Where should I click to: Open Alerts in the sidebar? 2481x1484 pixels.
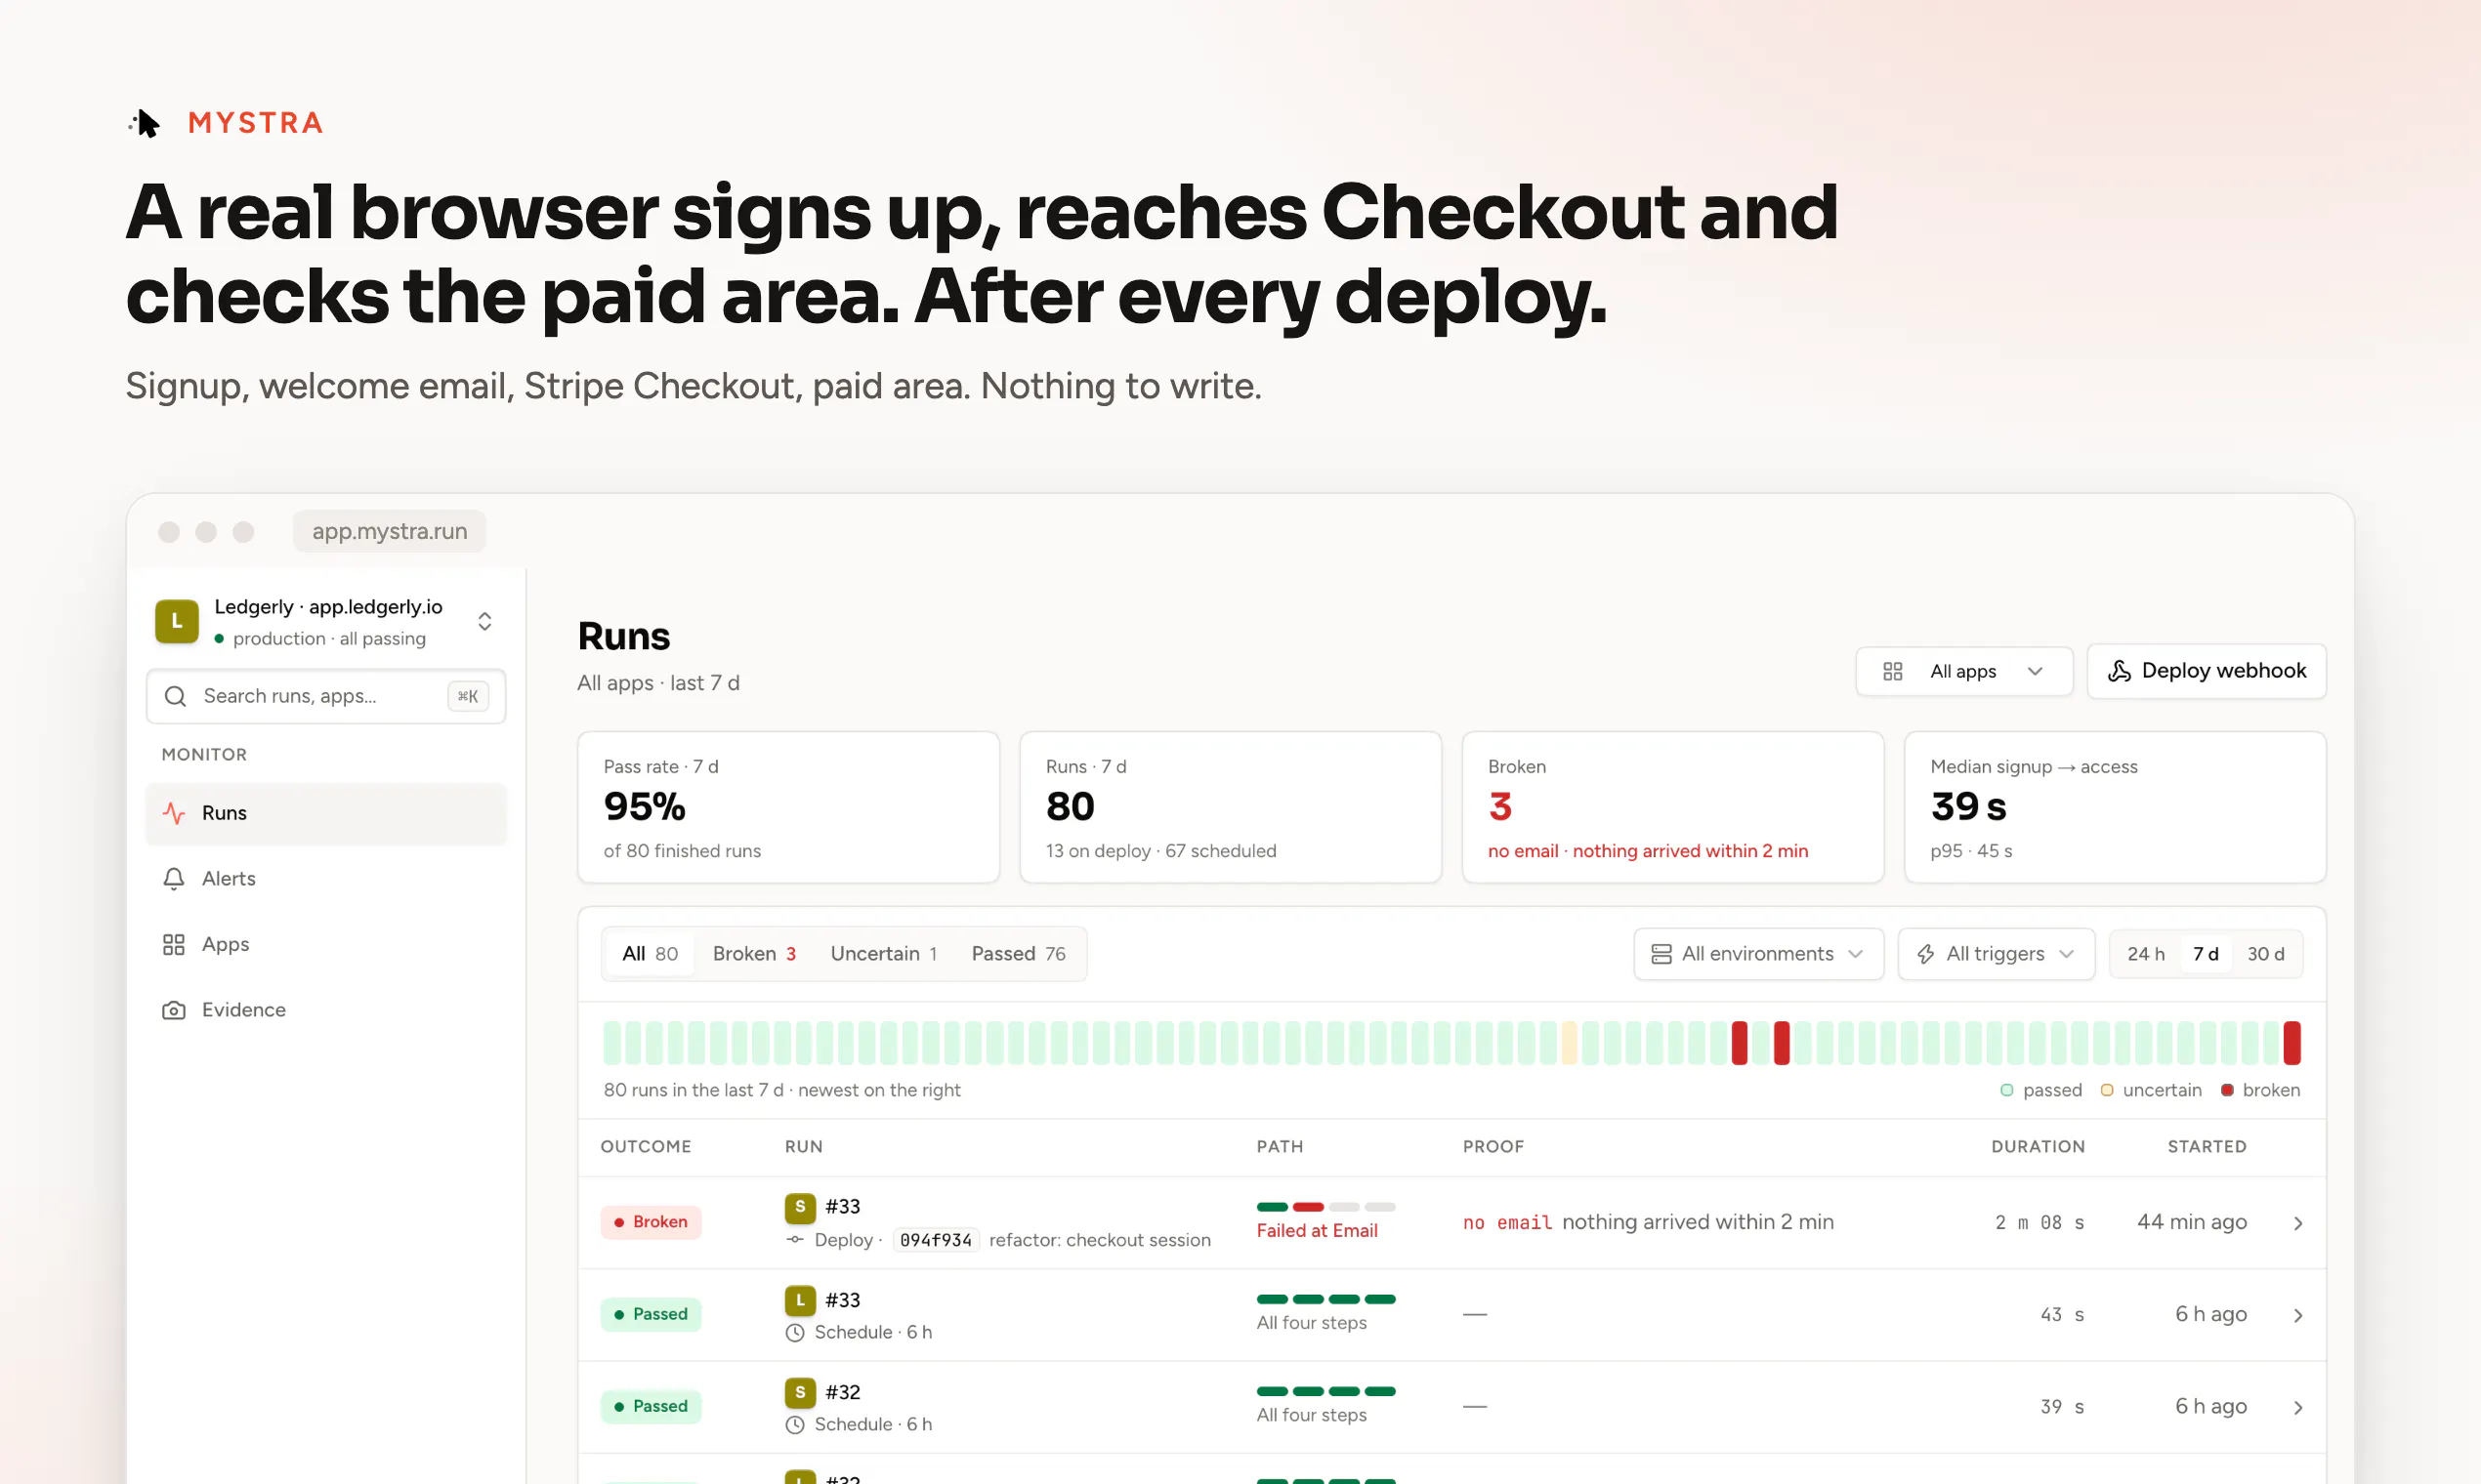[326, 878]
